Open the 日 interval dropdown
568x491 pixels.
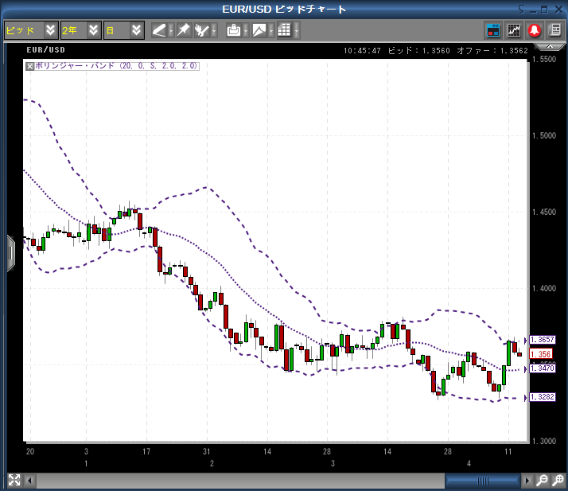[x=137, y=30]
